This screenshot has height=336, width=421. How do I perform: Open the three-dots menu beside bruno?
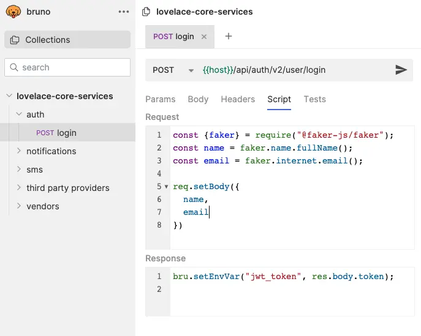pos(124,12)
